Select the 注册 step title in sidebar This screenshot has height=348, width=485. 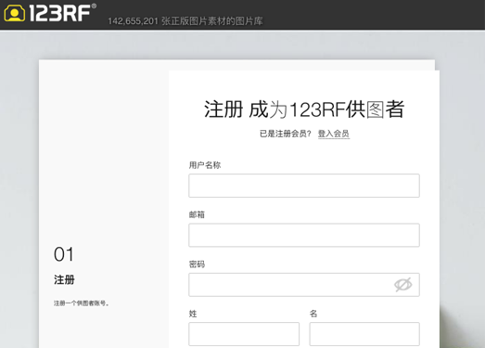click(64, 279)
